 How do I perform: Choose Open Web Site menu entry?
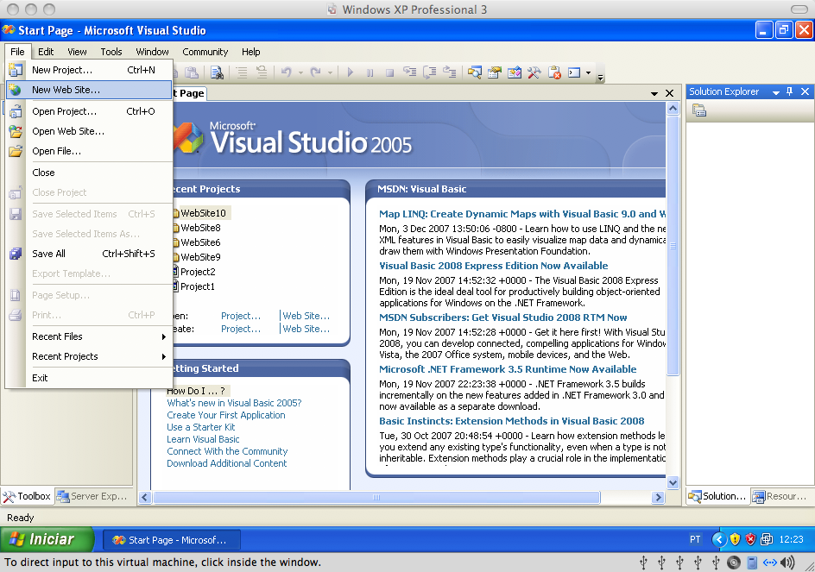[x=89, y=131]
